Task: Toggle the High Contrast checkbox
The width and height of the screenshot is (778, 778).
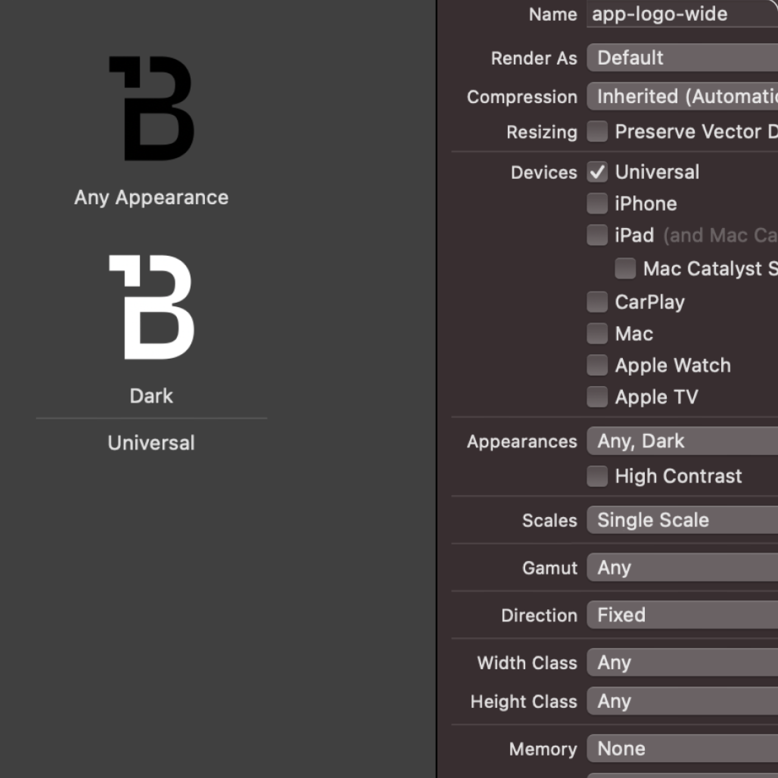Action: coord(597,476)
